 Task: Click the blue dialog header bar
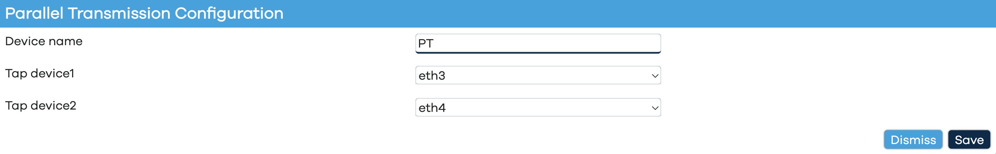pos(498,13)
